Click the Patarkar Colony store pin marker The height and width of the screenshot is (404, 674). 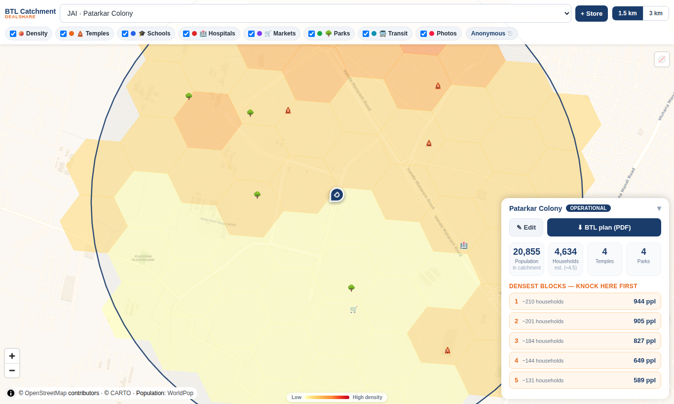pos(337,195)
